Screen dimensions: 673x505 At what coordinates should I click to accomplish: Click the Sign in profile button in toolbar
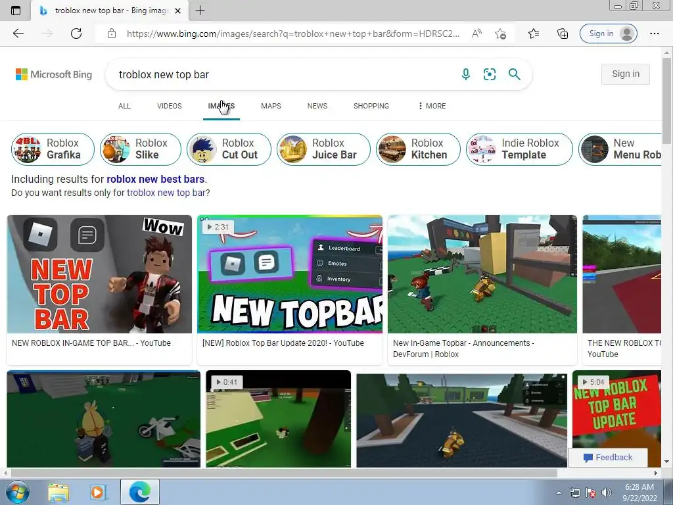[608, 34]
